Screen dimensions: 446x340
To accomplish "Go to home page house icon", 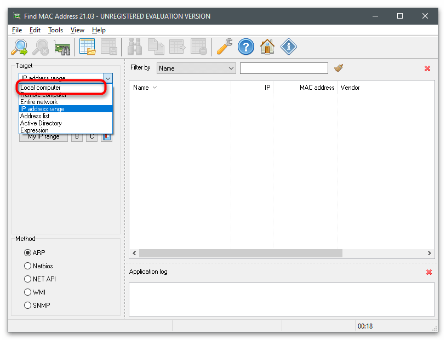I will pyautogui.click(x=267, y=47).
